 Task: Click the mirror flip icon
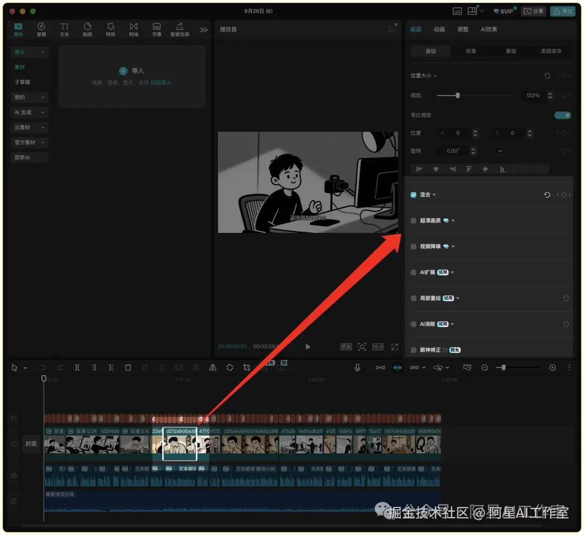[213, 367]
